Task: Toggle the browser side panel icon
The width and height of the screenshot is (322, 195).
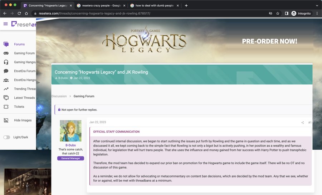Action: (x=287, y=13)
